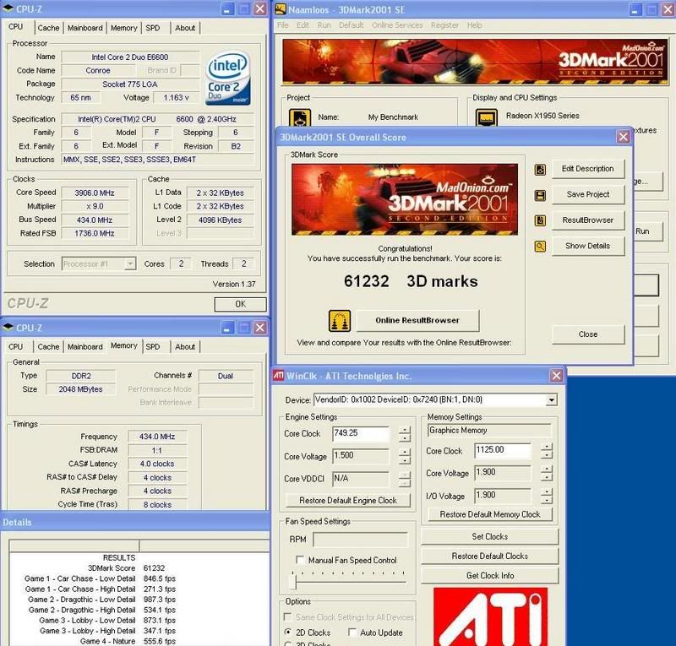
Task: Click the lower CPU-Z memory window title icon
Action: coord(8,327)
